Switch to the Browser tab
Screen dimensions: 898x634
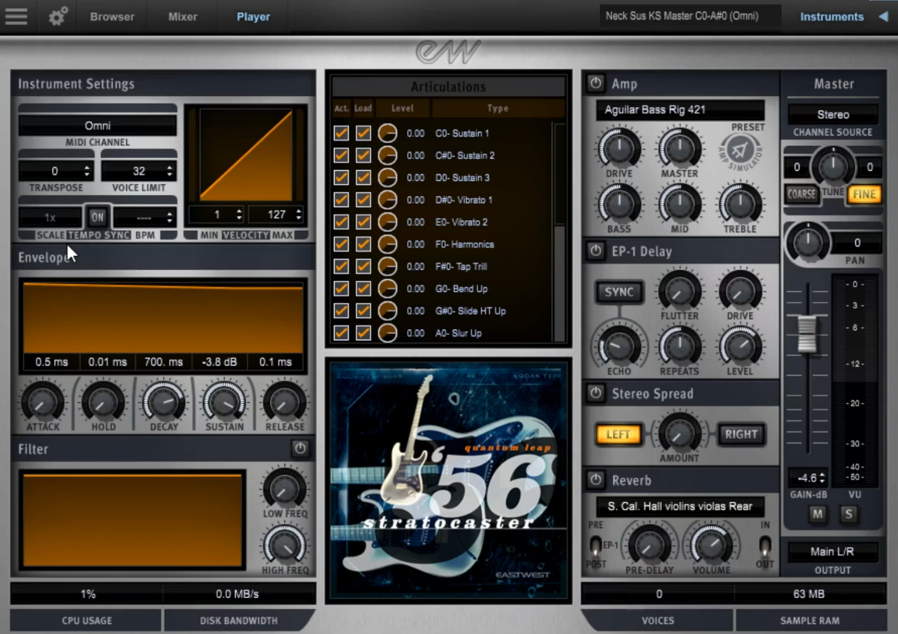pos(112,17)
